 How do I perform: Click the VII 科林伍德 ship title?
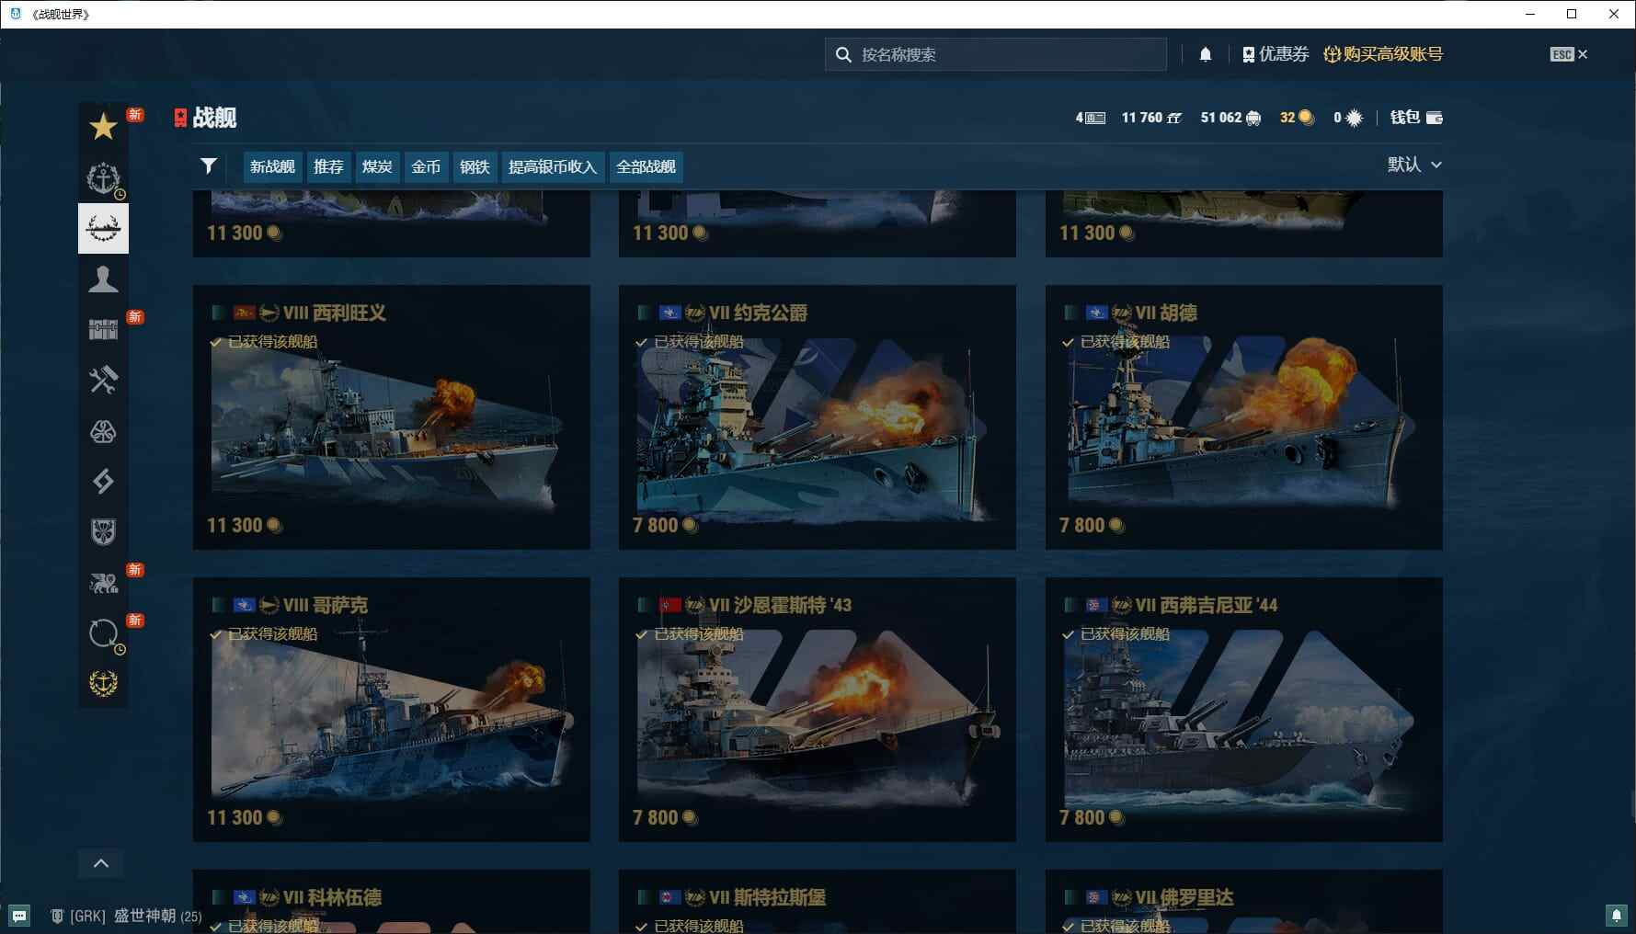[x=332, y=897]
